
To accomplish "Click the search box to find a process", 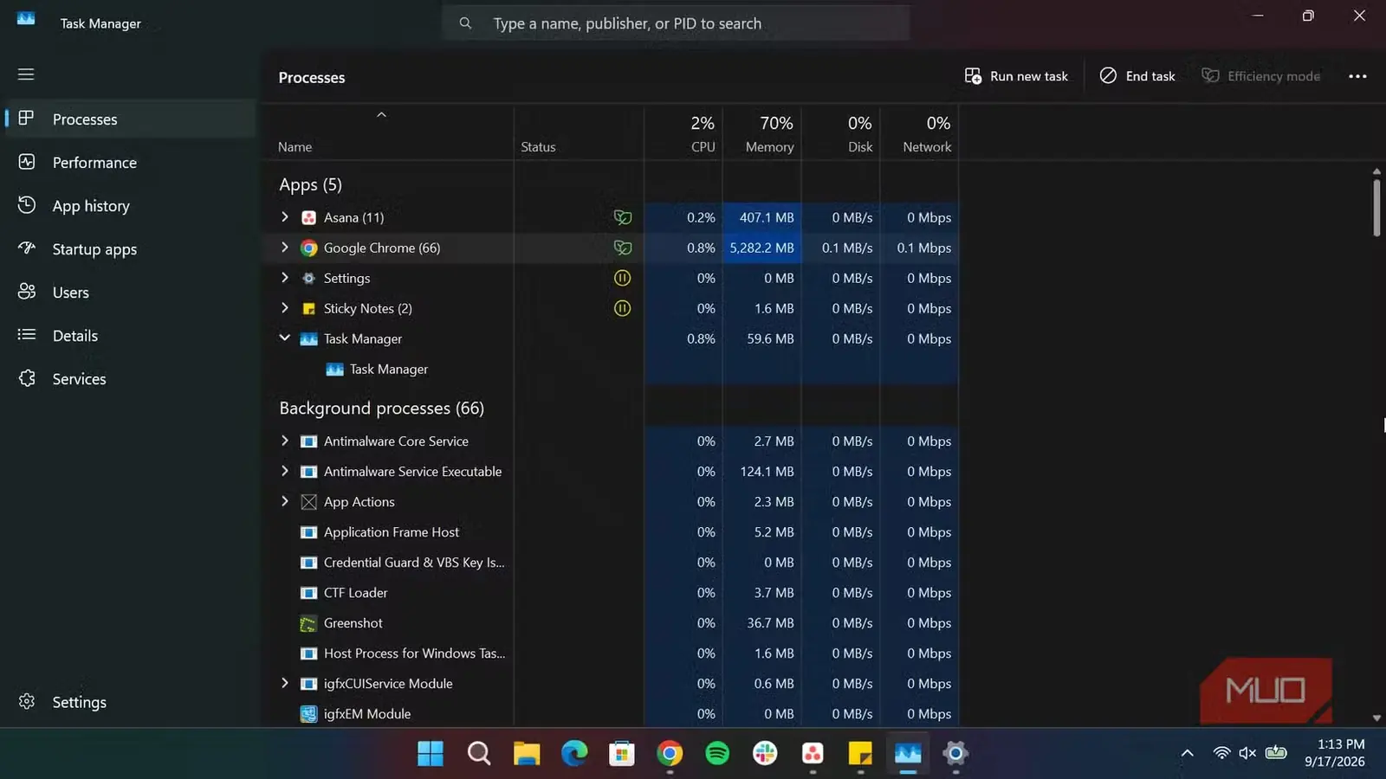I will click(x=676, y=23).
